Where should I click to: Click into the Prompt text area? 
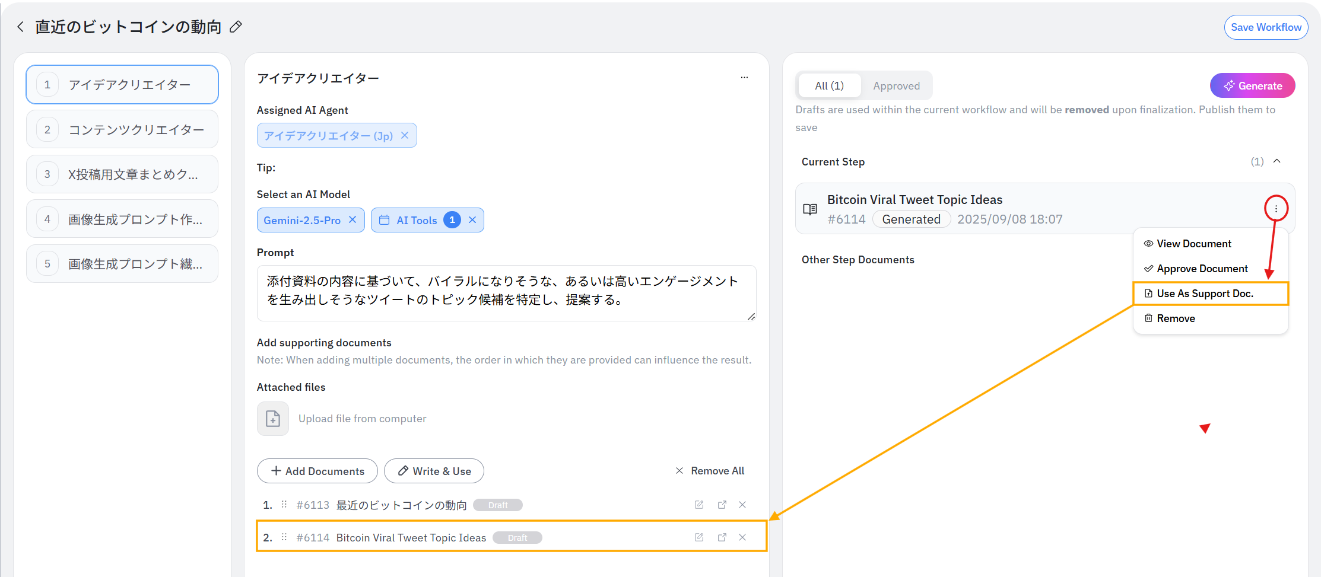coord(506,293)
